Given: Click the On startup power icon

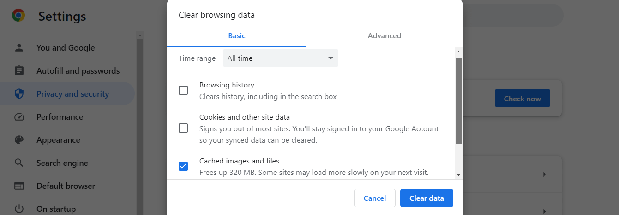Looking at the screenshot, I should 19,209.
